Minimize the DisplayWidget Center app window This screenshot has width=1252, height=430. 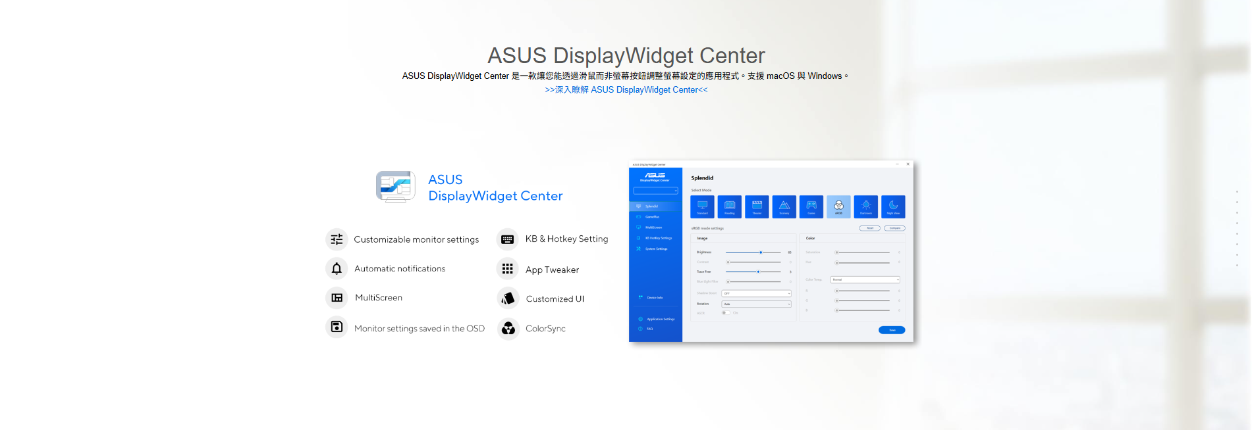(x=897, y=164)
